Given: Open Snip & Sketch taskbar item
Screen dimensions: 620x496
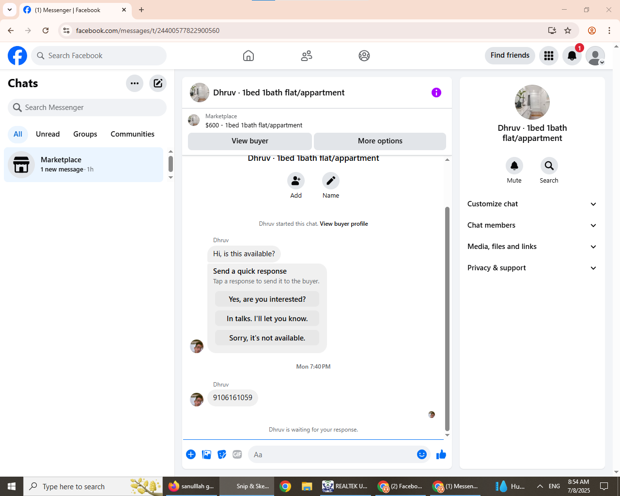Looking at the screenshot, I should coord(247,486).
